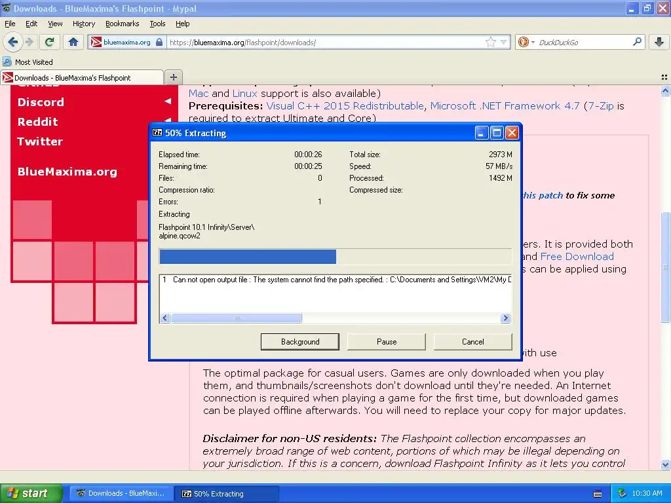Image resolution: width=671 pixels, height=503 pixels.
Task: Open the File menu
Action: [9, 24]
